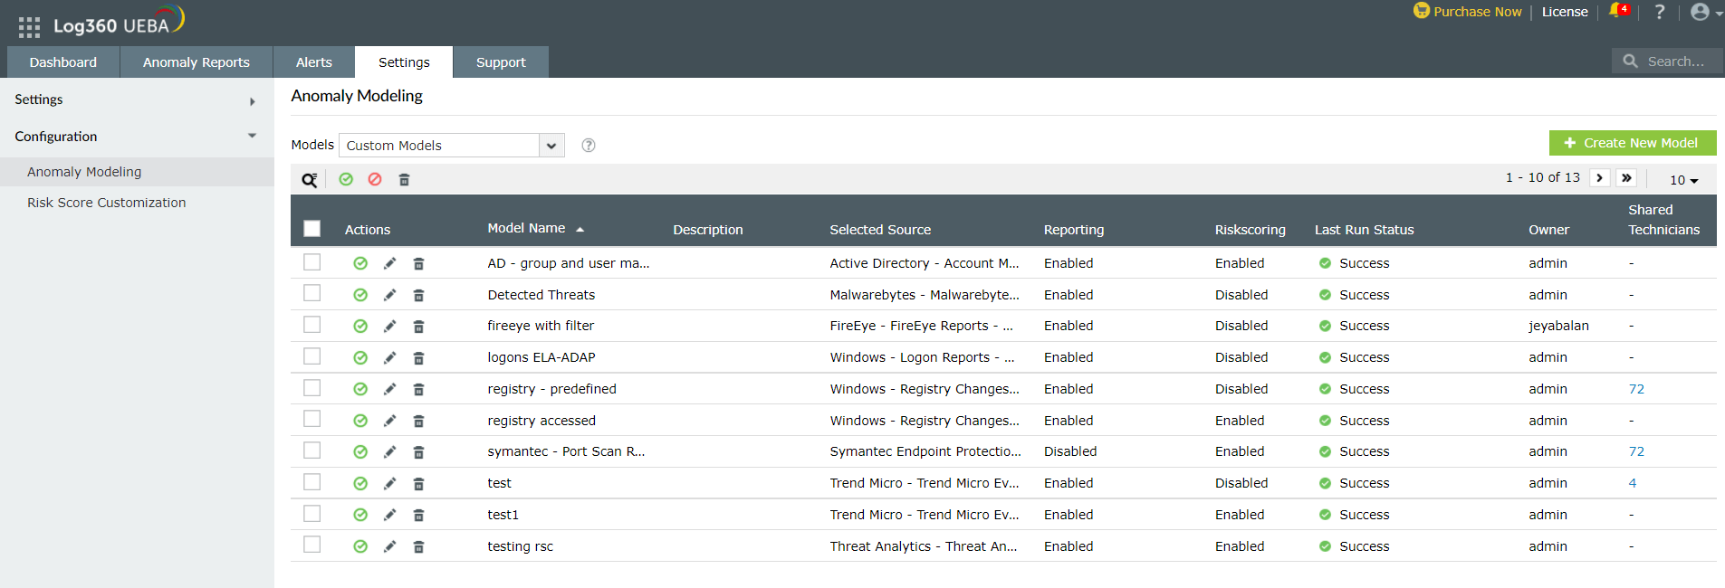Click the Create New Model button
Viewport: 1725px width, 588px height.
[x=1632, y=143]
